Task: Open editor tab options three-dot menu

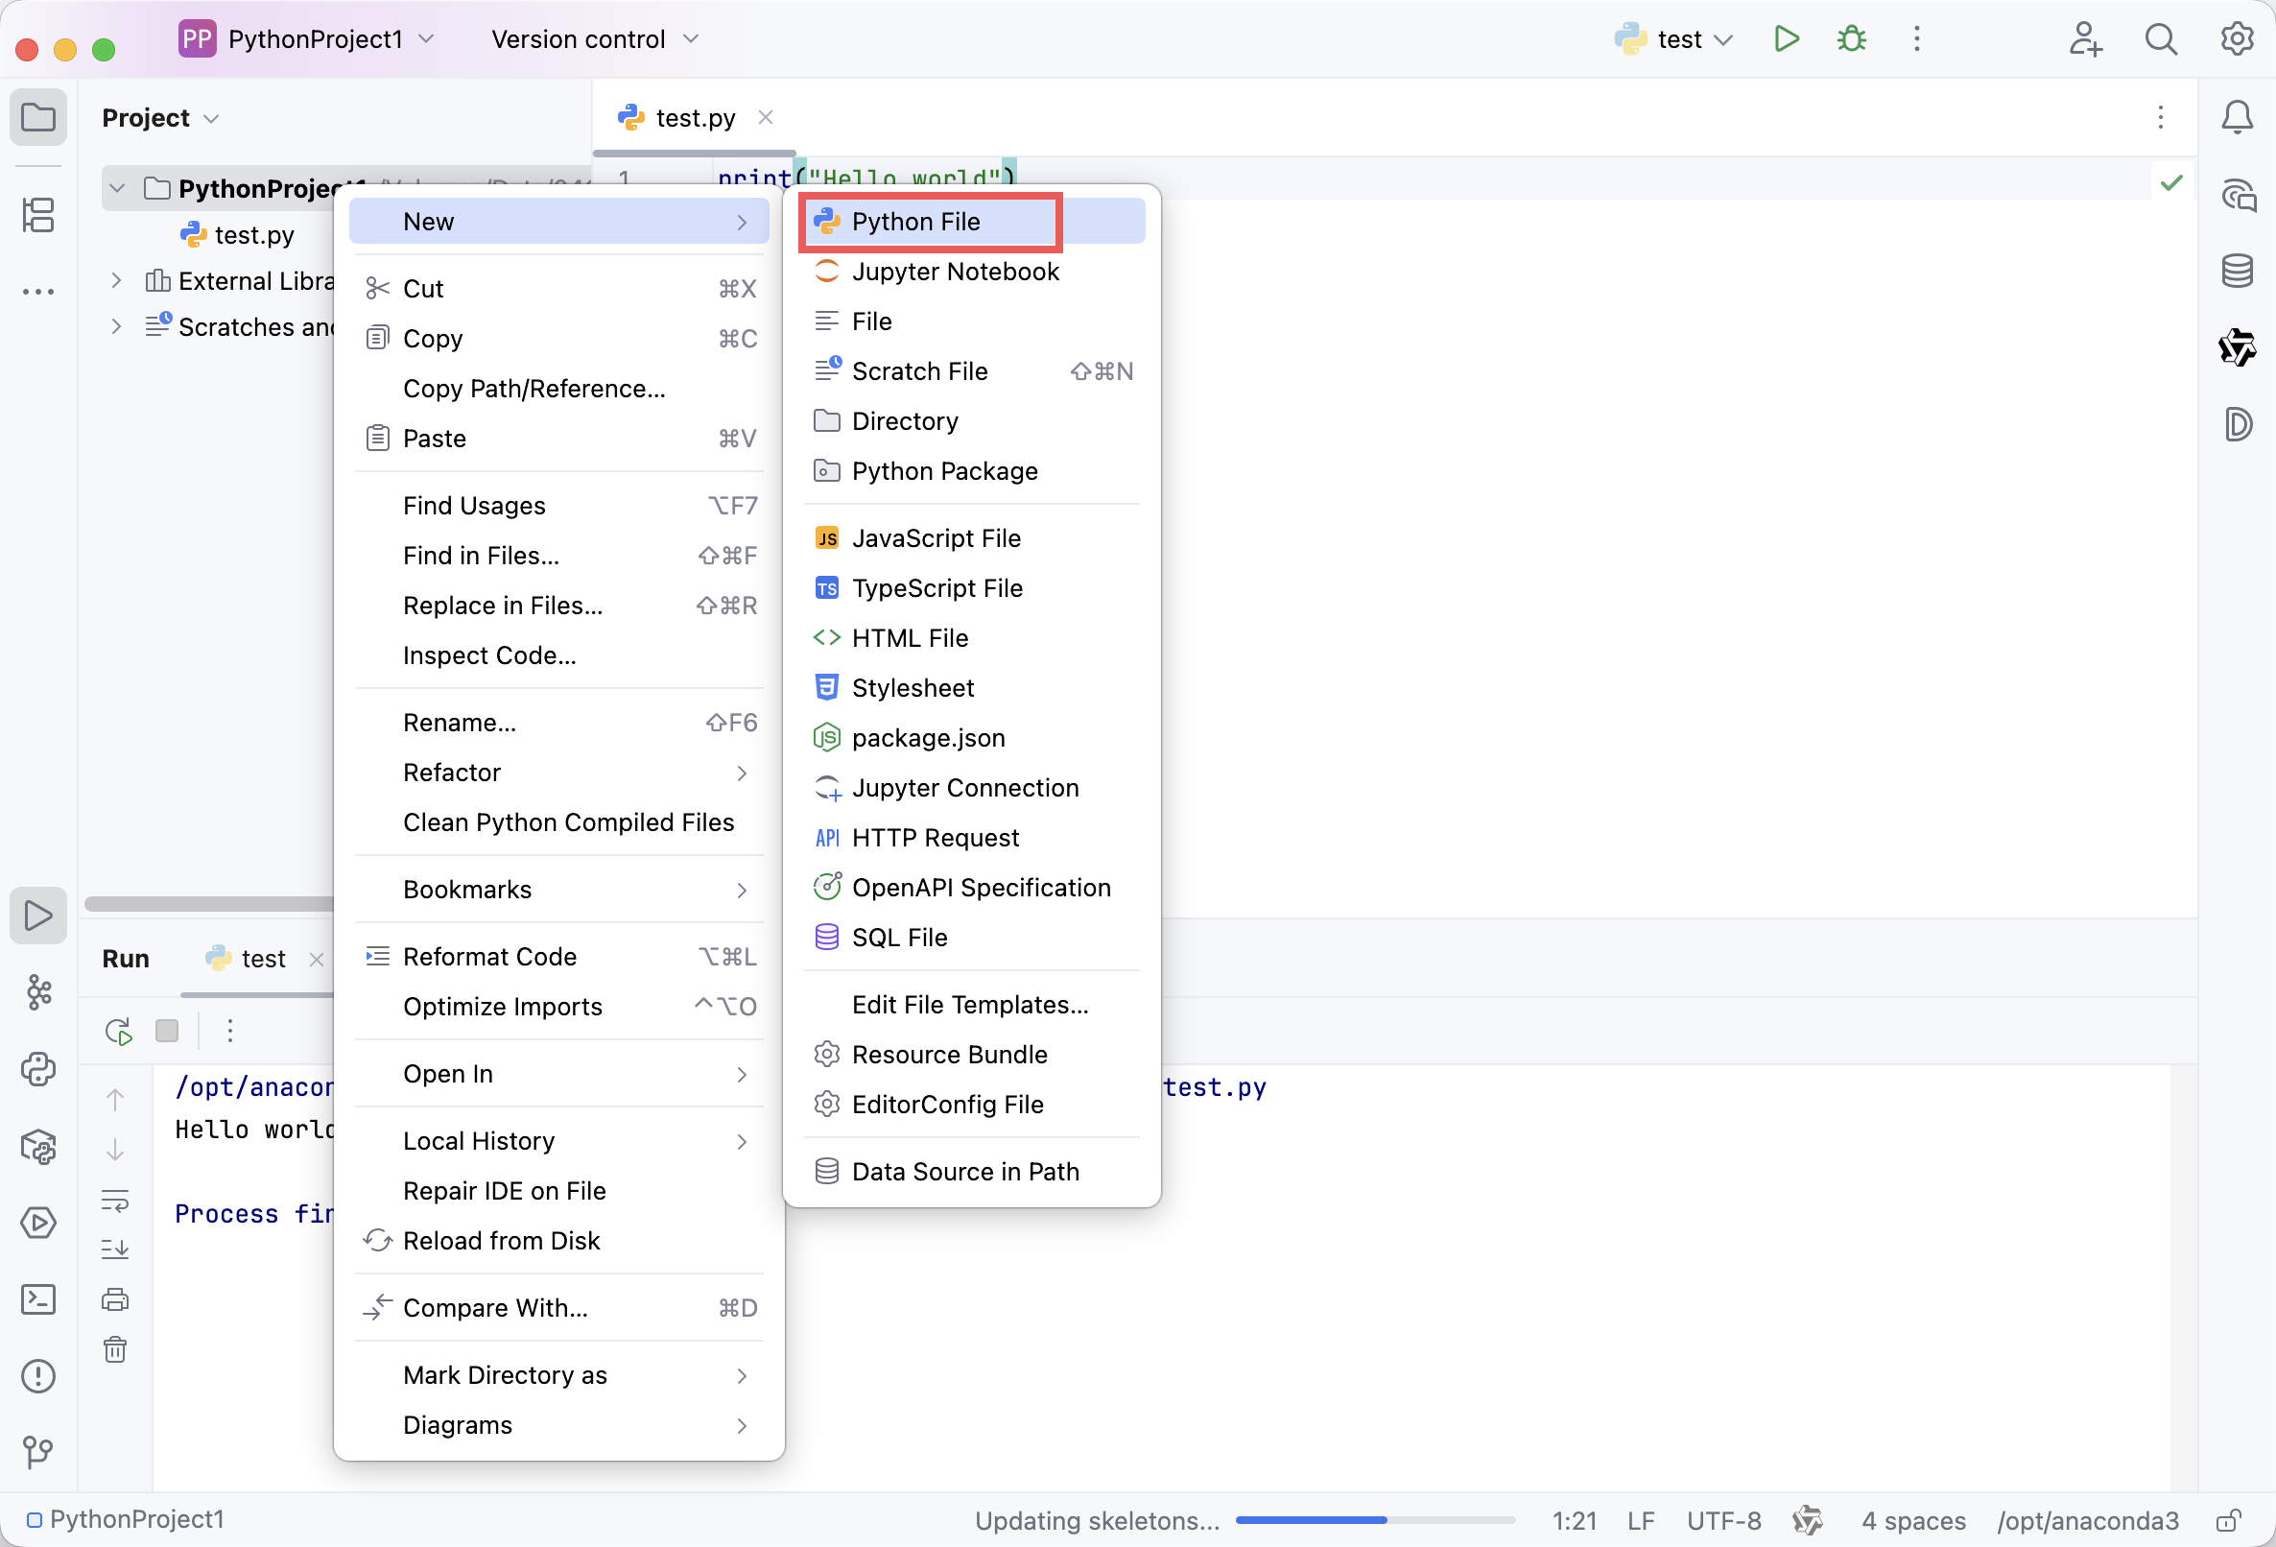Action: click(2161, 118)
